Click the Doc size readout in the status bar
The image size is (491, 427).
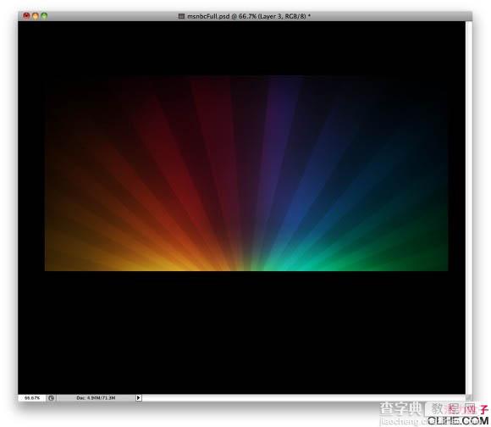(x=96, y=398)
